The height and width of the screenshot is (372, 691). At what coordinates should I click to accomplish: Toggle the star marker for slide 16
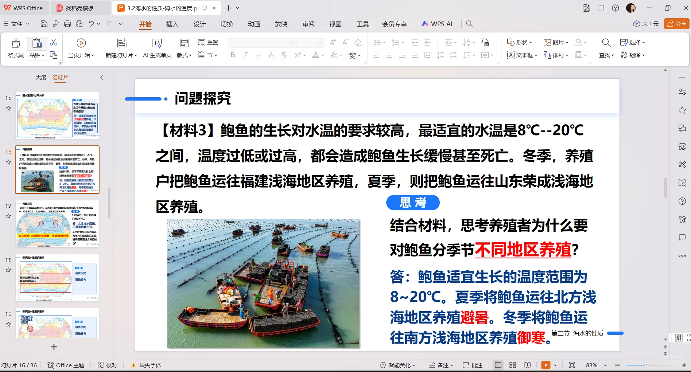(8, 162)
